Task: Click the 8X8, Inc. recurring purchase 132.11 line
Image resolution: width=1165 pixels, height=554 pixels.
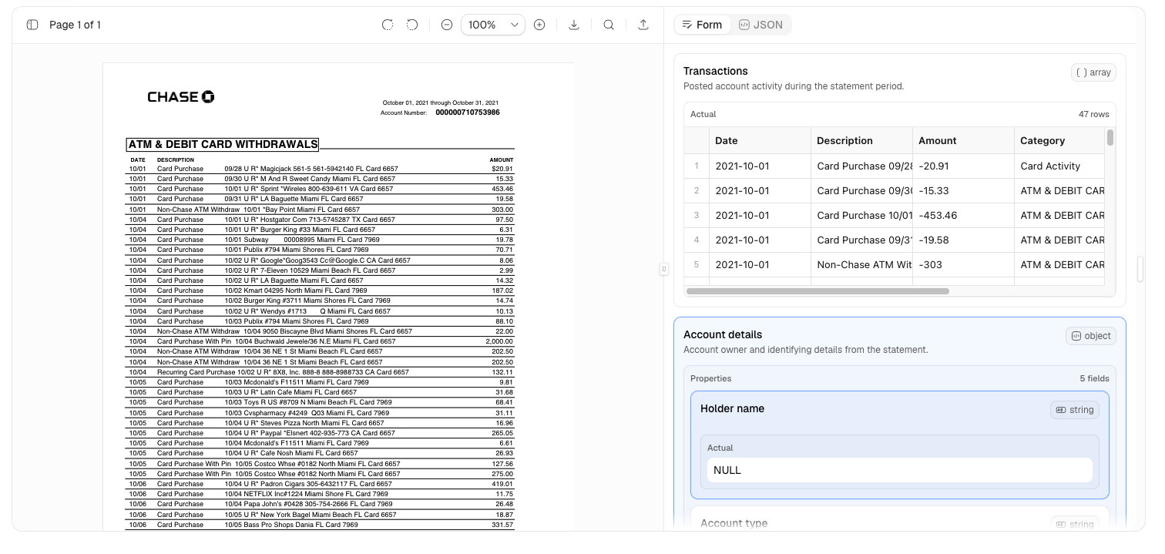Action: (x=321, y=372)
